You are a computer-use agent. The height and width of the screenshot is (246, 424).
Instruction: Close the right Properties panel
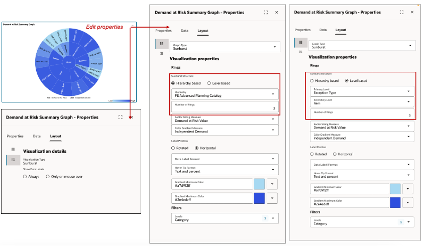412,12
